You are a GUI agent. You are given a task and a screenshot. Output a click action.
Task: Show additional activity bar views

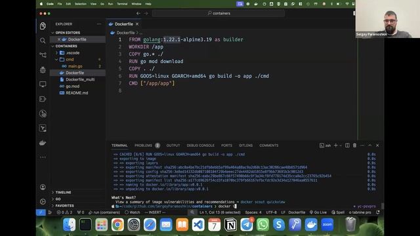(43, 157)
